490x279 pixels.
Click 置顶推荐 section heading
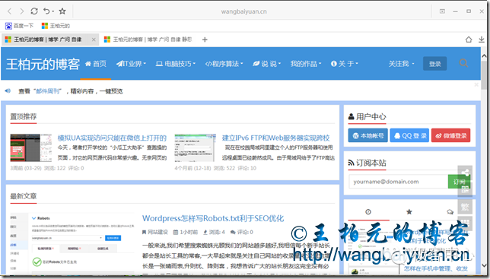tap(24, 117)
